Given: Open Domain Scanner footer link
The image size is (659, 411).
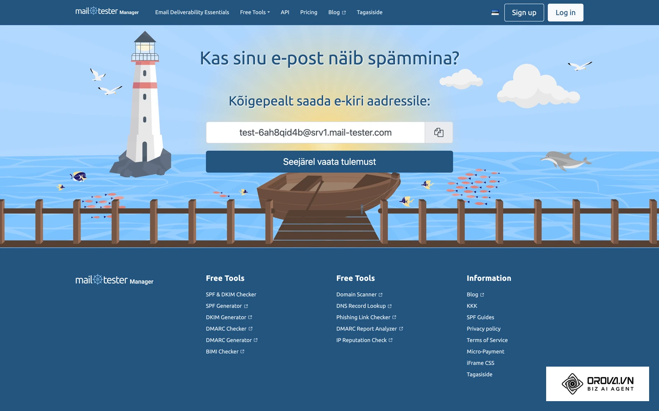Looking at the screenshot, I should click(x=360, y=294).
